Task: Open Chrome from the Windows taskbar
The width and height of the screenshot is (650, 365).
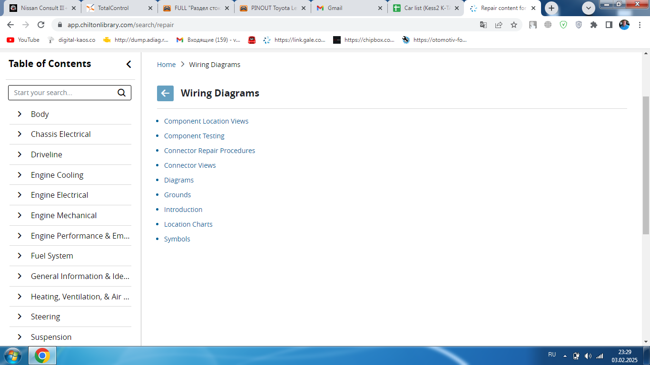Action: pos(42,355)
